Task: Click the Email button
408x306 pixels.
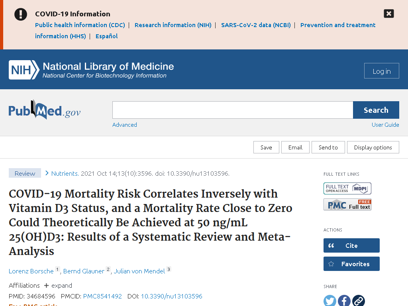Action: [x=295, y=147]
